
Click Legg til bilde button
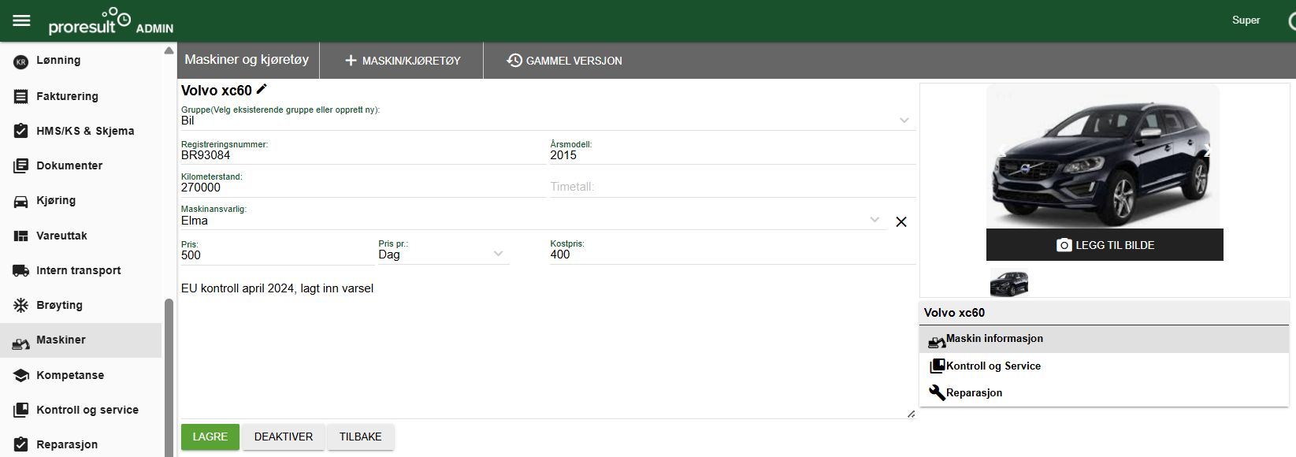(1105, 245)
